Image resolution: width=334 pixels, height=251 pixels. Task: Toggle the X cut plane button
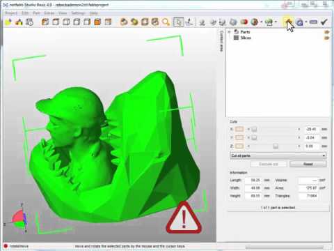(239, 129)
